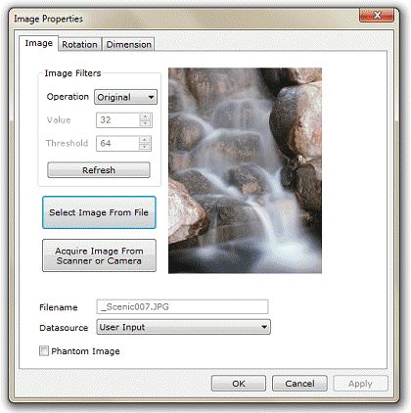The image size is (411, 413).
Task: Click the Filename field with _Scenic007.JPG
Action: 182,306
